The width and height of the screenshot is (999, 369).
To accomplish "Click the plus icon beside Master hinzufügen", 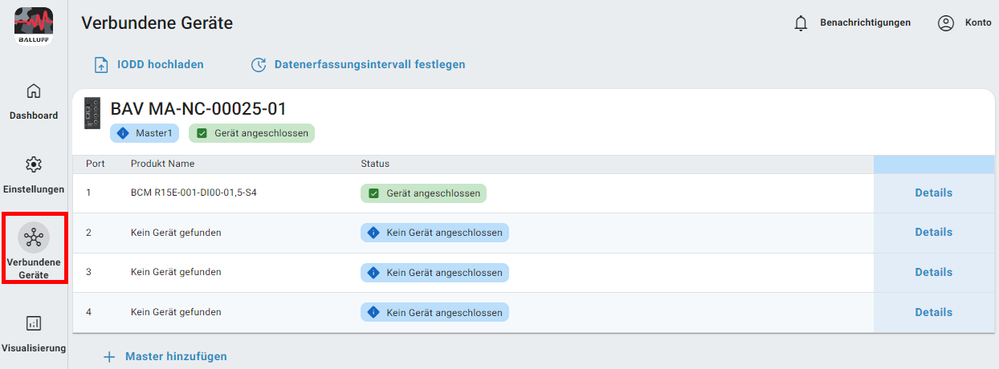I will point(109,357).
